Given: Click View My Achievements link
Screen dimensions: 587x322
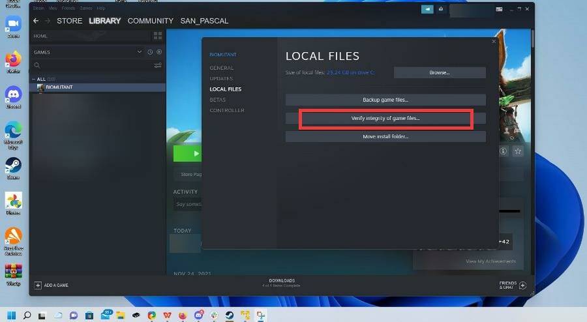Looking at the screenshot, I should tap(490, 261).
